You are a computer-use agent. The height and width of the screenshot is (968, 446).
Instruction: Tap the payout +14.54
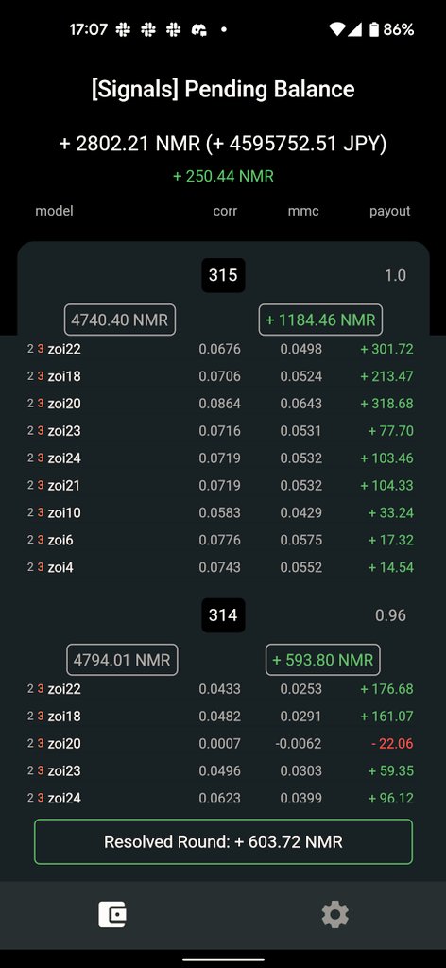pyautogui.click(x=390, y=567)
